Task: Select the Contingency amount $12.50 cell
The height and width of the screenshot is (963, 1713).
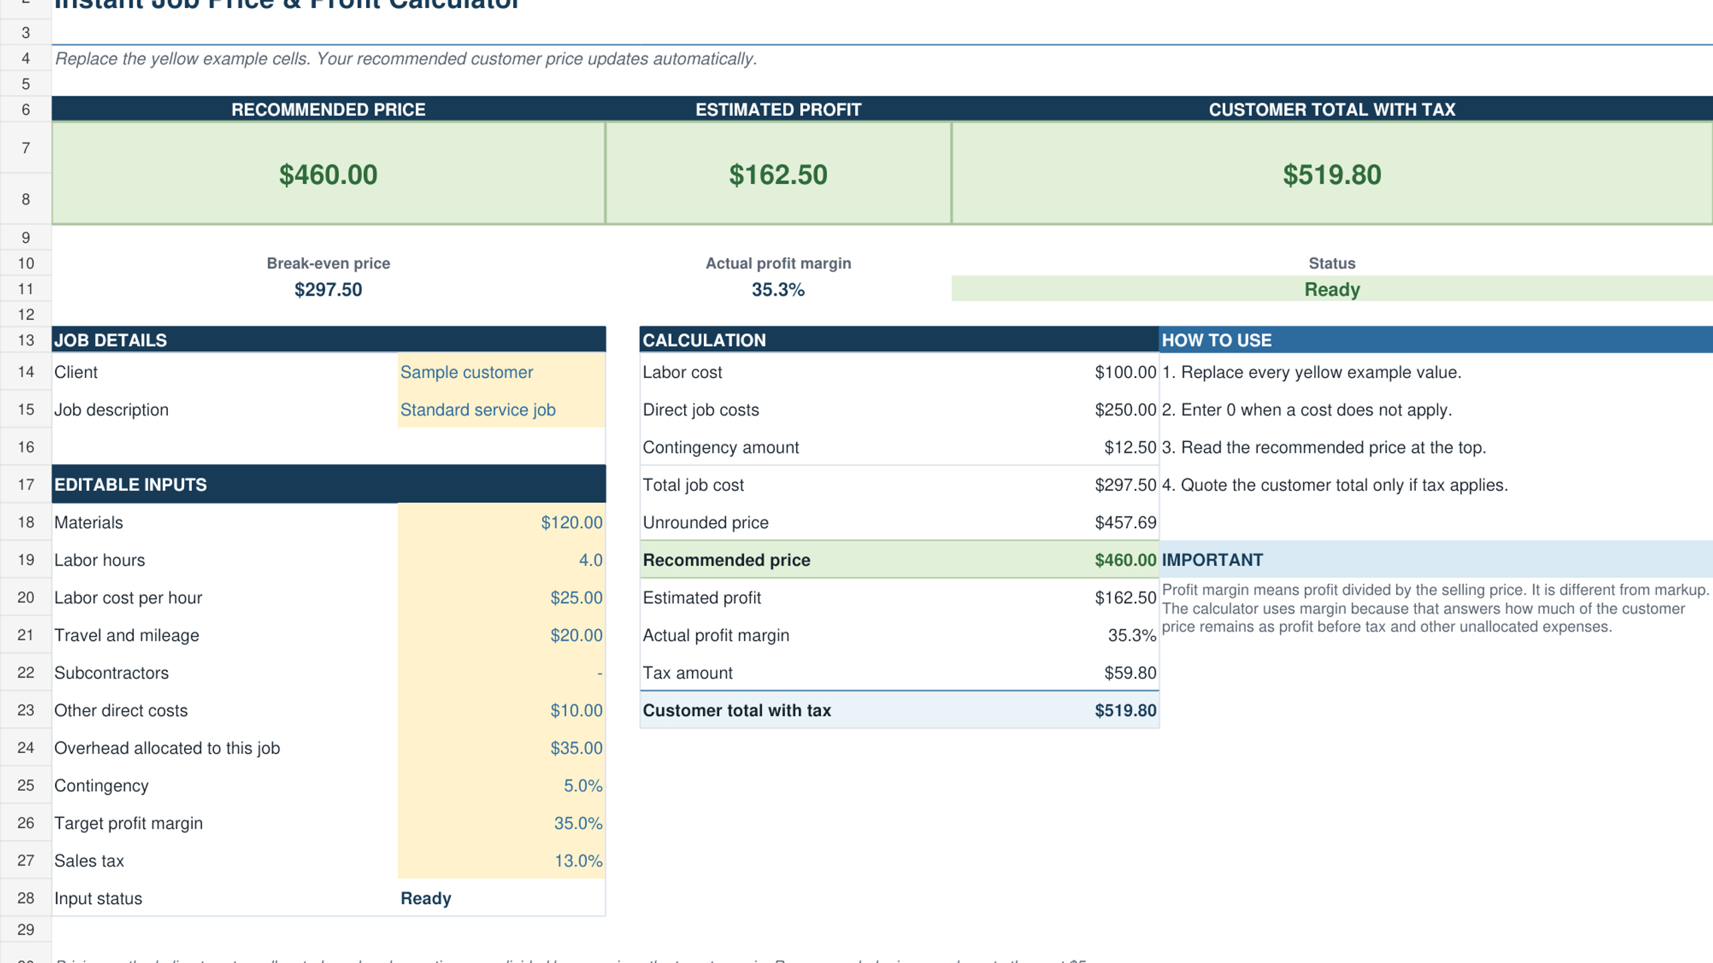Action: (x=1130, y=447)
